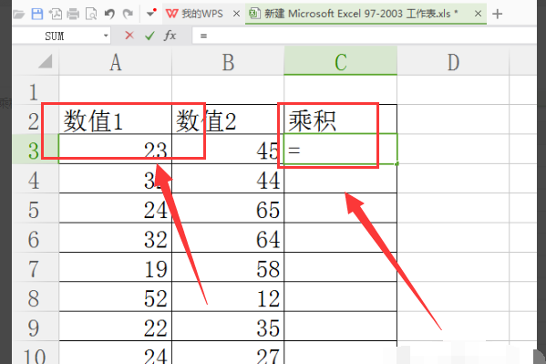Select row 4 header
This screenshot has height=364, width=546.
pos(36,180)
